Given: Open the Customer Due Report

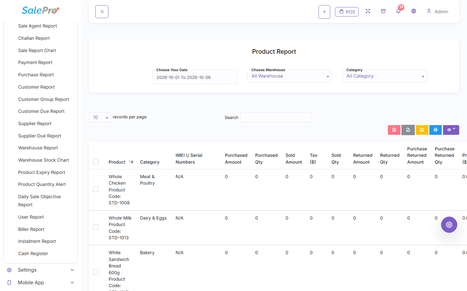Looking at the screenshot, I should click(41, 111).
